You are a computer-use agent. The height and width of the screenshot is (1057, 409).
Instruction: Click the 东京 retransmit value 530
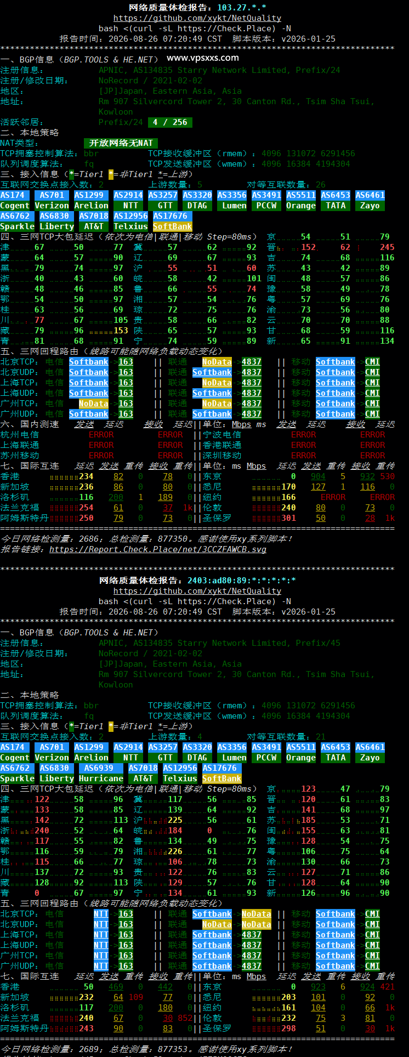pyautogui.click(x=387, y=476)
